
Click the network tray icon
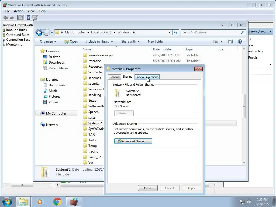pos(242,202)
